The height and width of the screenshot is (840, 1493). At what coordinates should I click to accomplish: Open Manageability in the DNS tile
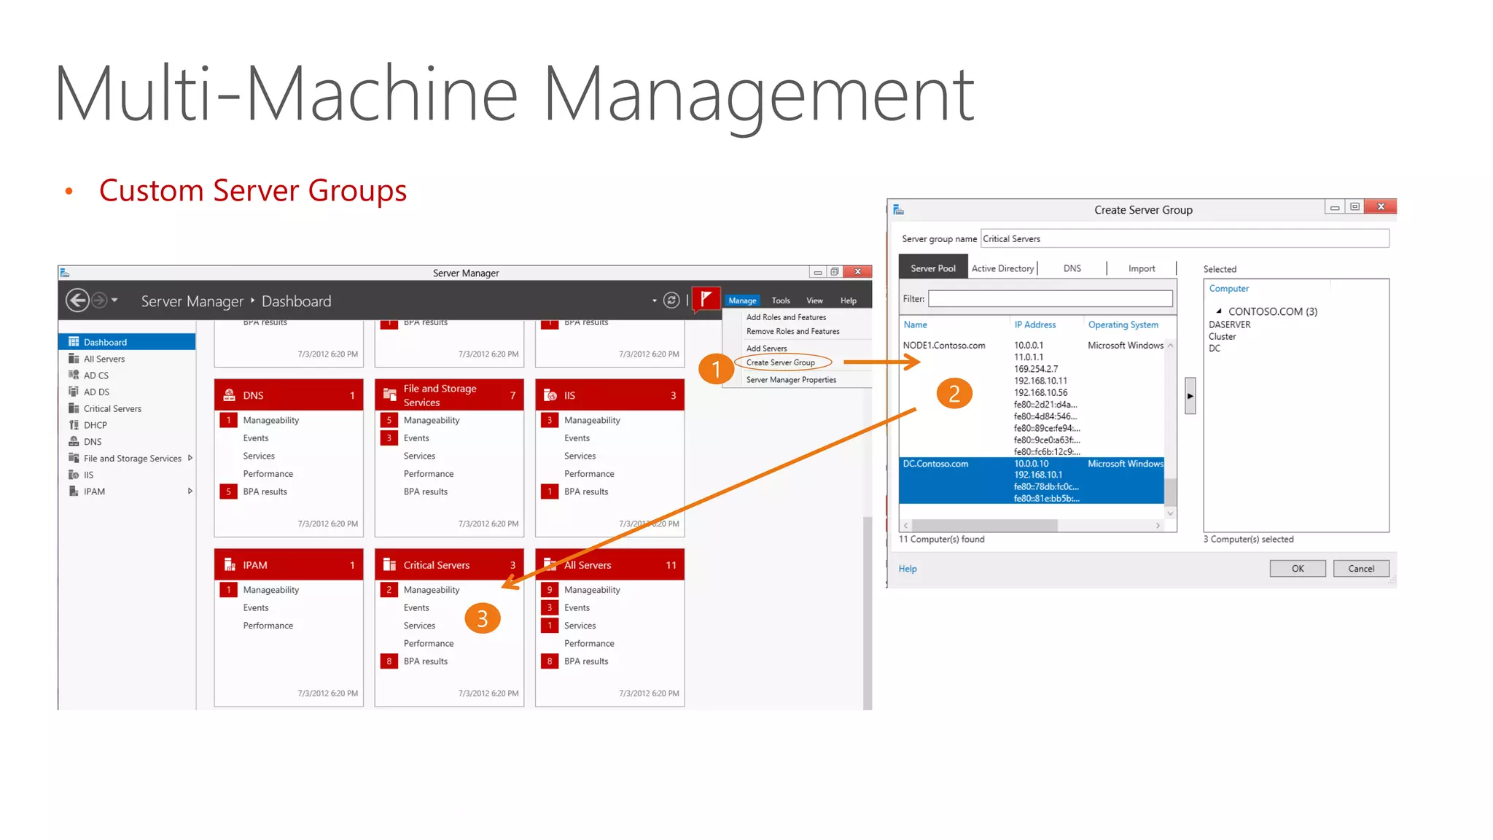[x=270, y=420]
